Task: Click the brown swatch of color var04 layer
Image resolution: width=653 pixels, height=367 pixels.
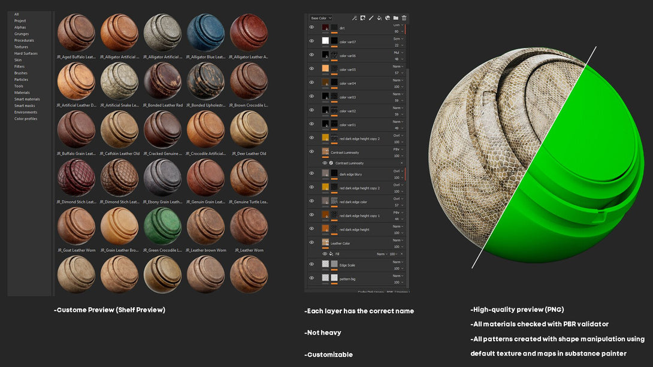Action: (x=325, y=83)
